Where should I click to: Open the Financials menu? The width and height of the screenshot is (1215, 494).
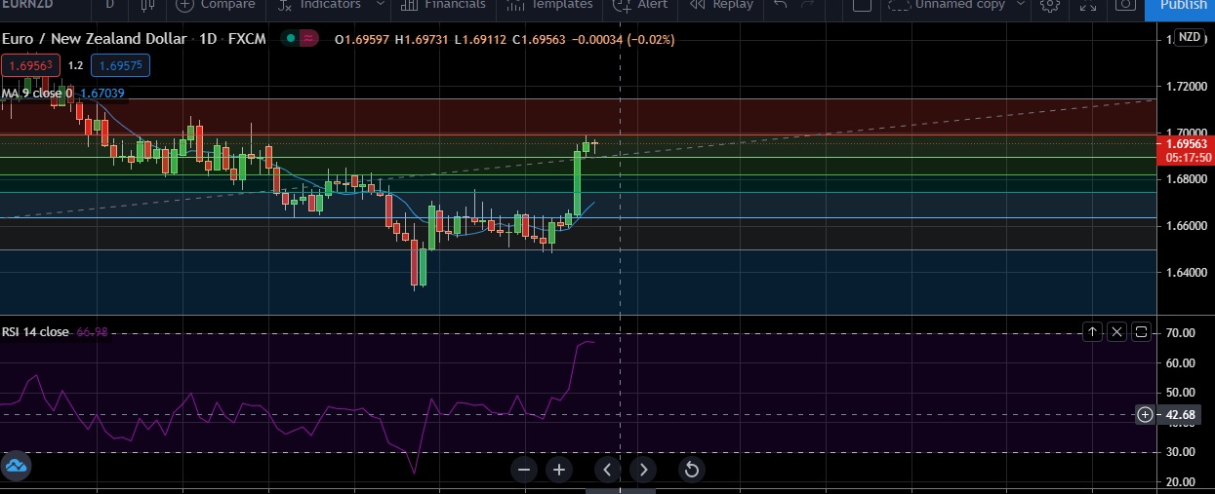coord(442,5)
